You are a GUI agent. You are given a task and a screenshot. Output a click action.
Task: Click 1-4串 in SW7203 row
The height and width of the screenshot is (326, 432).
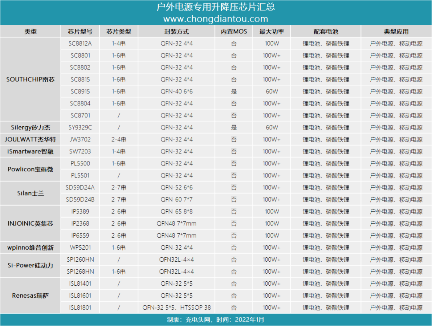[119, 151]
